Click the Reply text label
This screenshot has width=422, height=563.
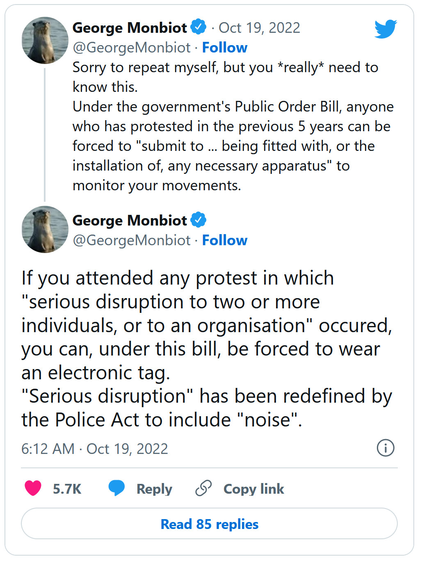[x=154, y=489]
